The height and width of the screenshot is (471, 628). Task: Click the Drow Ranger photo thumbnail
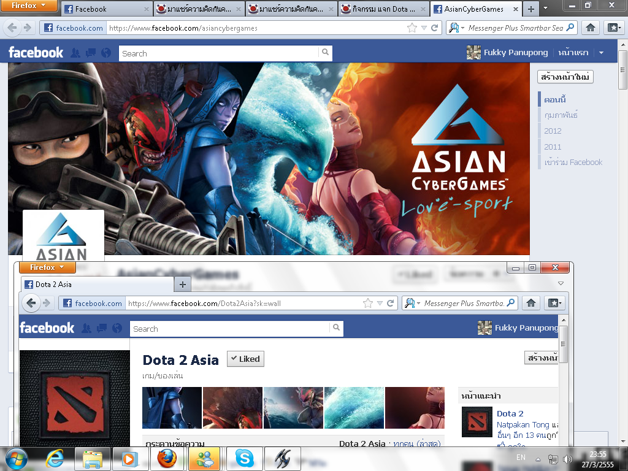click(x=172, y=408)
